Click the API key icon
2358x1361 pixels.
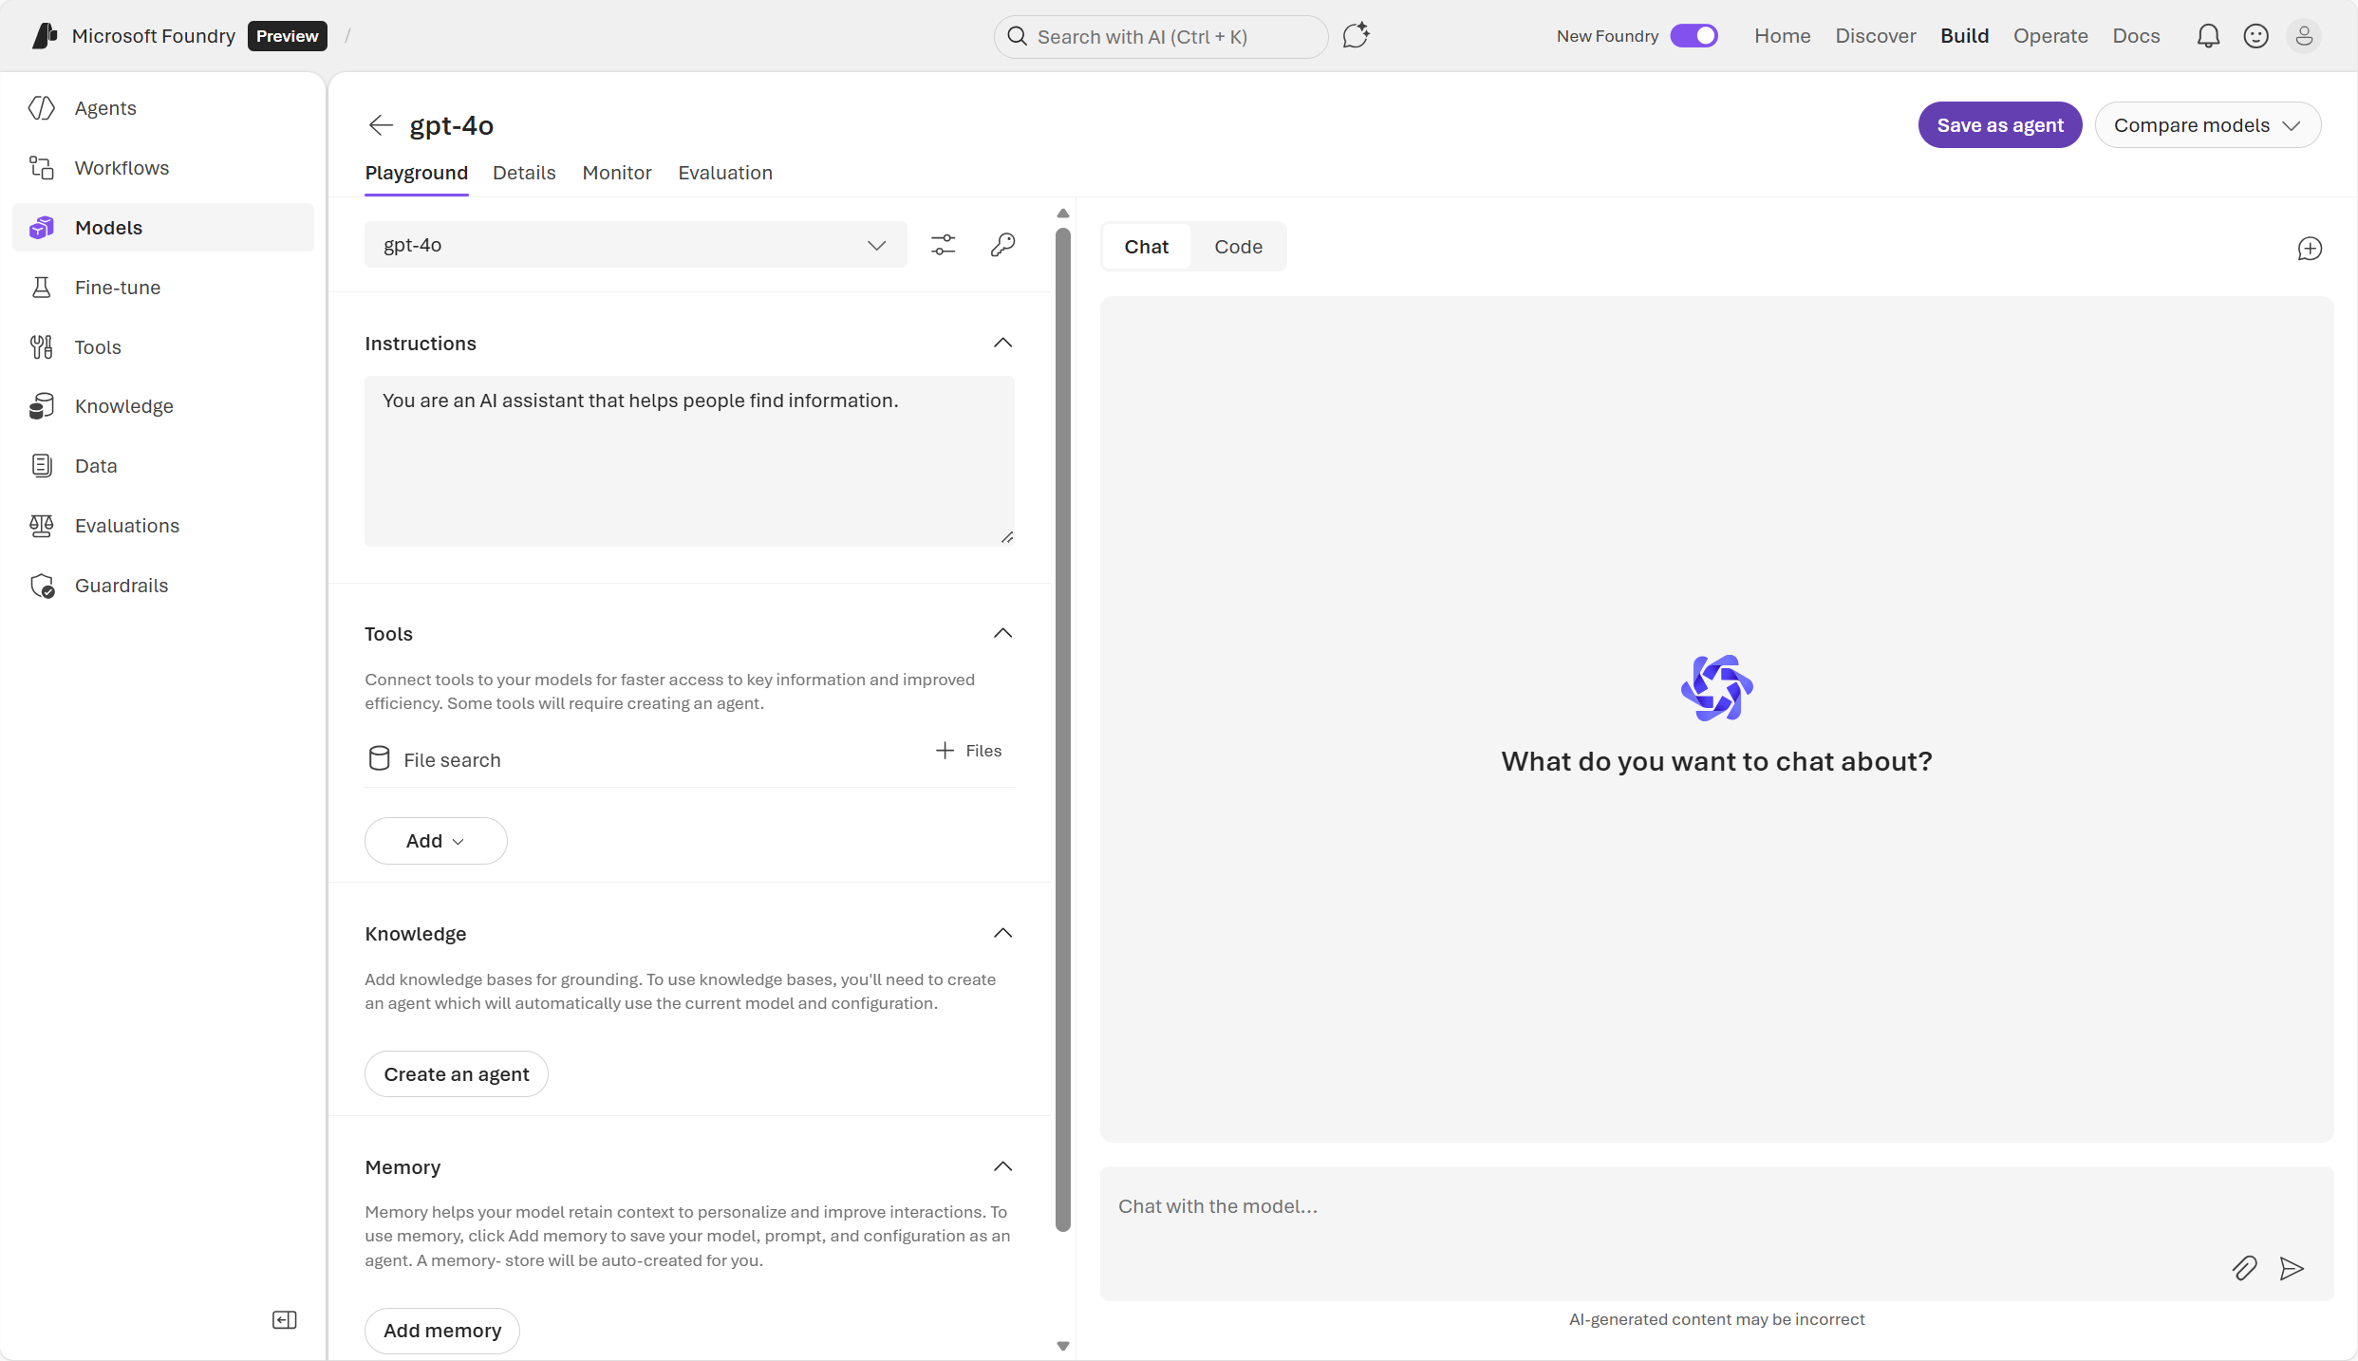tap(1003, 244)
